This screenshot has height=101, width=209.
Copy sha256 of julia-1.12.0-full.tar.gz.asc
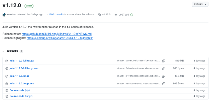[x=164, y=68]
